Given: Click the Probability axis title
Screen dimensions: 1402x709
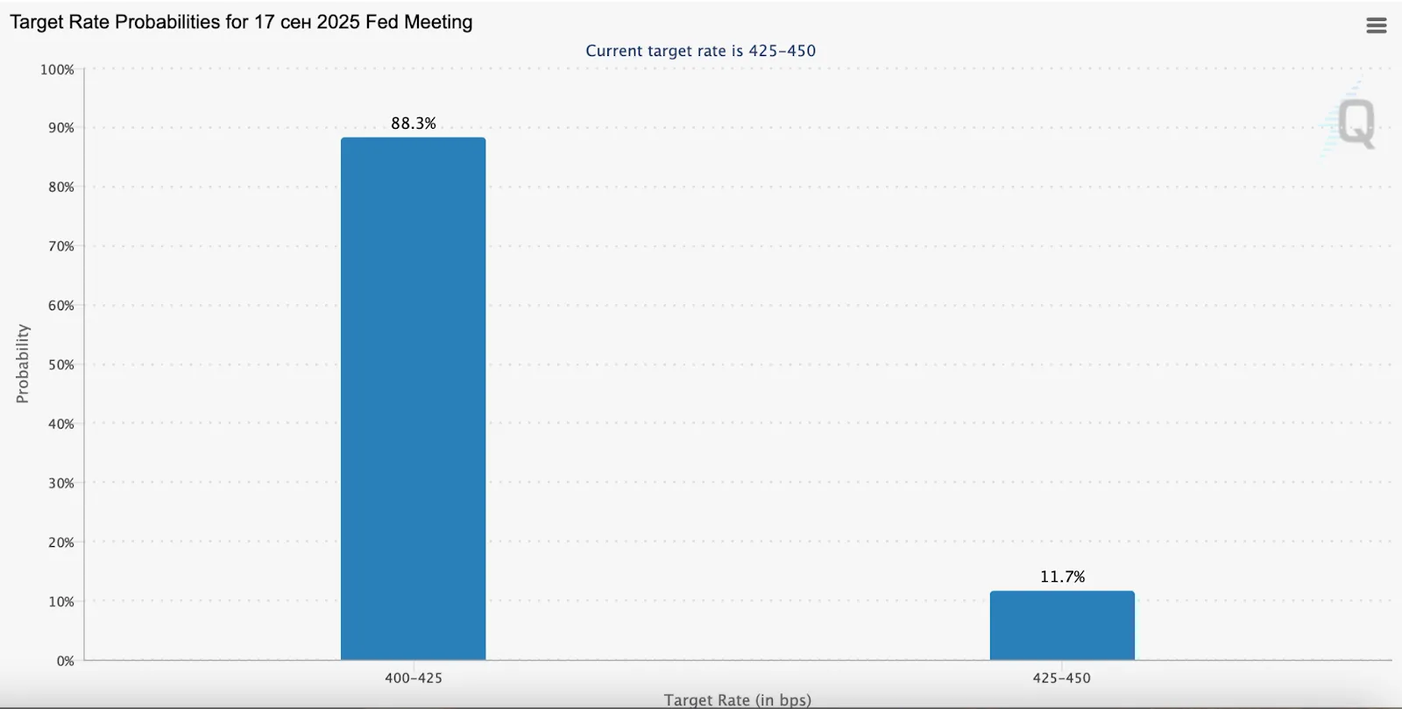Looking at the screenshot, I should click(x=22, y=363).
